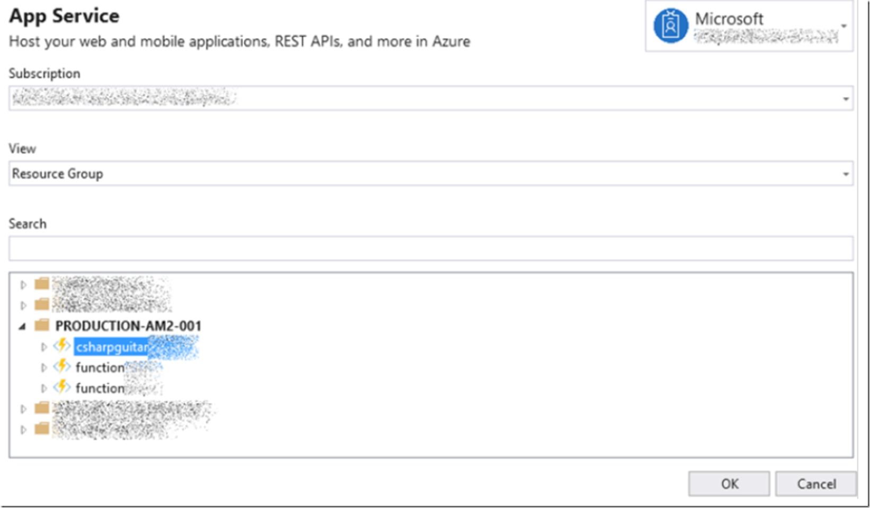This screenshot has height=508, width=870.
Task: Click the OK button
Action: tap(729, 484)
